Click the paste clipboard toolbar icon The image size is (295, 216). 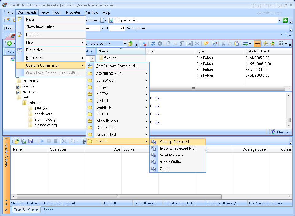point(237,44)
